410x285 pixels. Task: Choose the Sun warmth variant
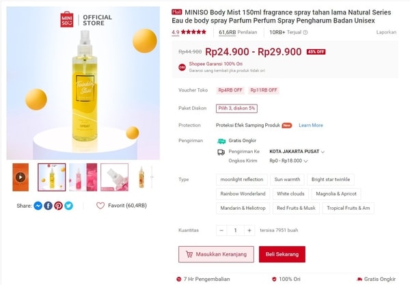[287, 180]
